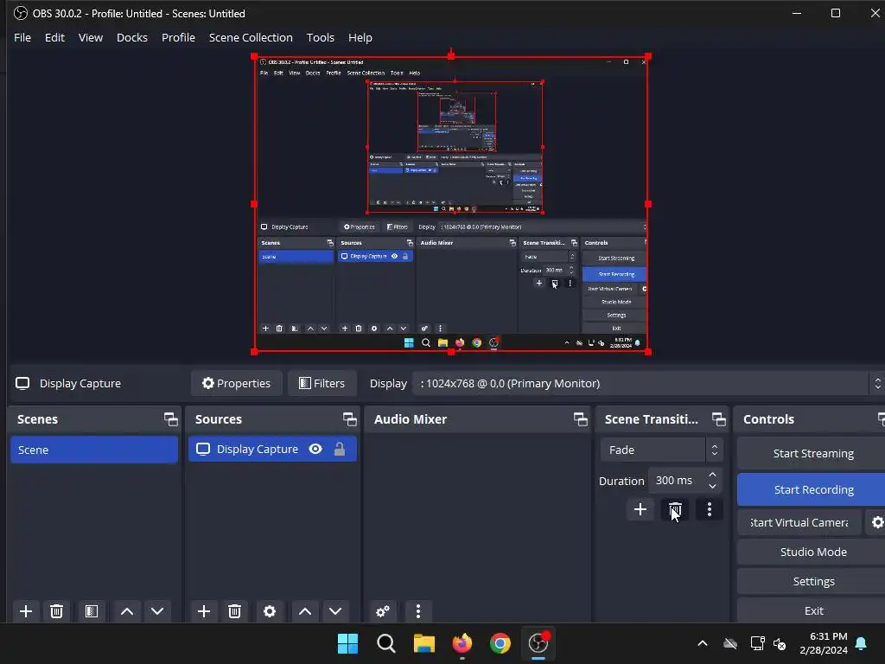
Task: Enable Studio Mode
Action: click(812, 552)
